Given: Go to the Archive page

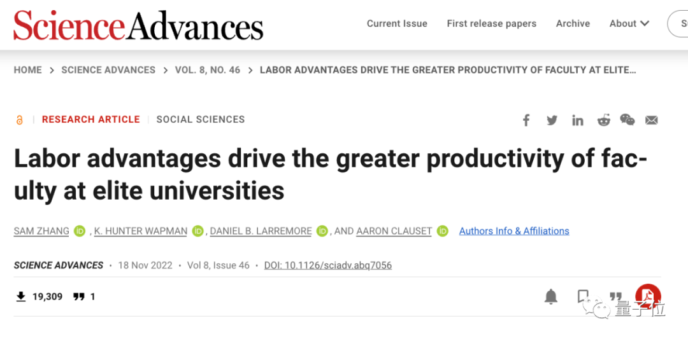Looking at the screenshot, I should click(573, 24).
